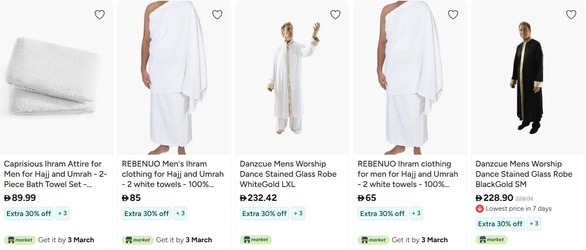The height and width of the screenshot is (250, 586).
Task: Open Danzcue white gold robe product photo
Action: click(x=292, y=78)
